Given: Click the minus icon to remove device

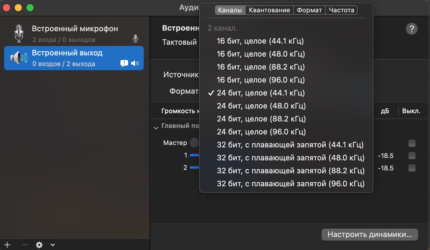Looking at the screenshot, I should pyautogui.click(x=25, y=245).
